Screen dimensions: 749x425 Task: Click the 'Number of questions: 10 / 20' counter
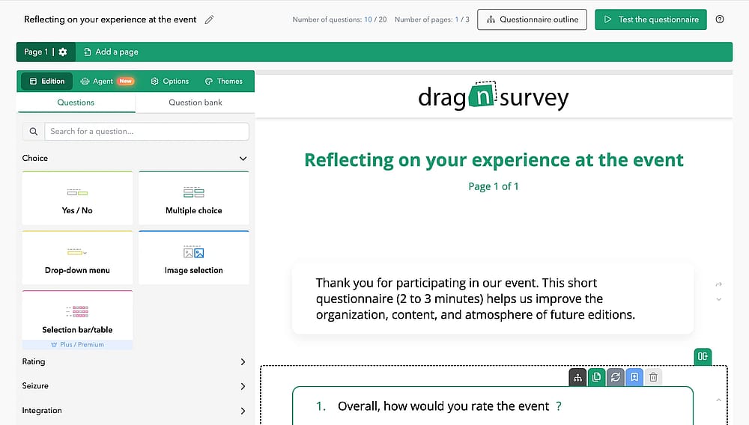(339, 19)
